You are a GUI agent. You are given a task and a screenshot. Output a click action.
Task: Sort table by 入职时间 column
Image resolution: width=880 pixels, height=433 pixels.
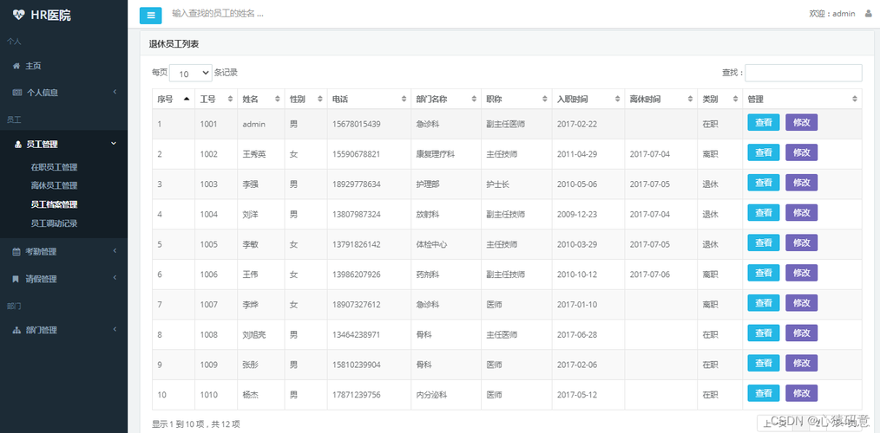[617, 99]
